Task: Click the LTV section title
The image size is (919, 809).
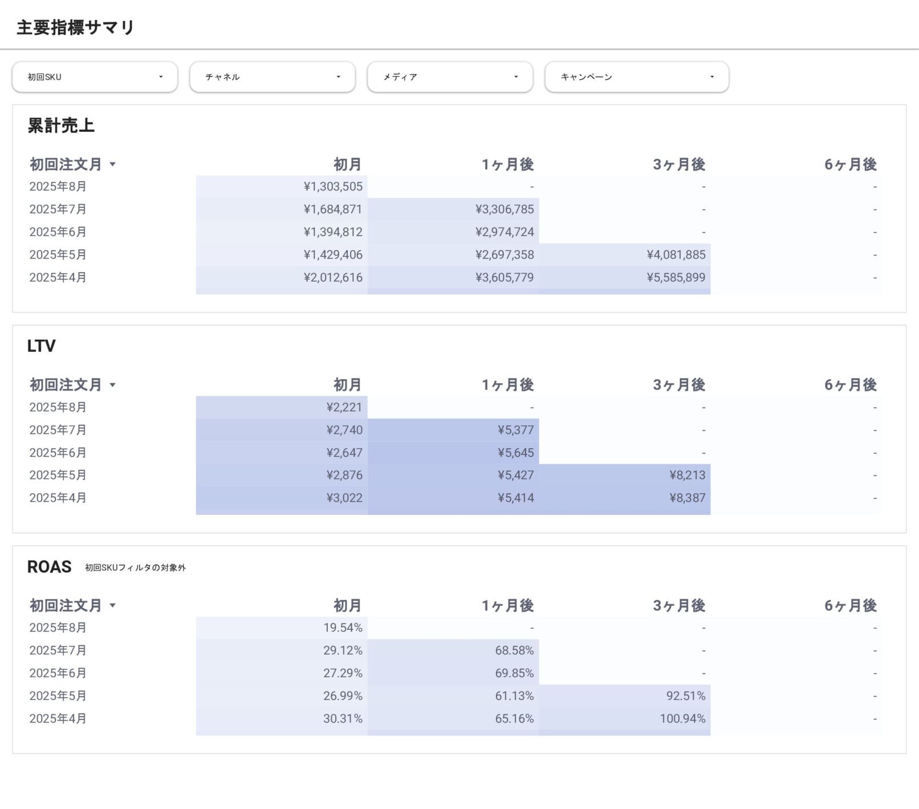Action: click(x=42, y=345)
